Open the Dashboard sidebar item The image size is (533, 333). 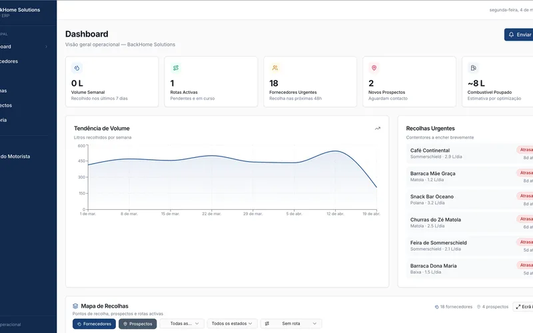click(x=24, y=47)
